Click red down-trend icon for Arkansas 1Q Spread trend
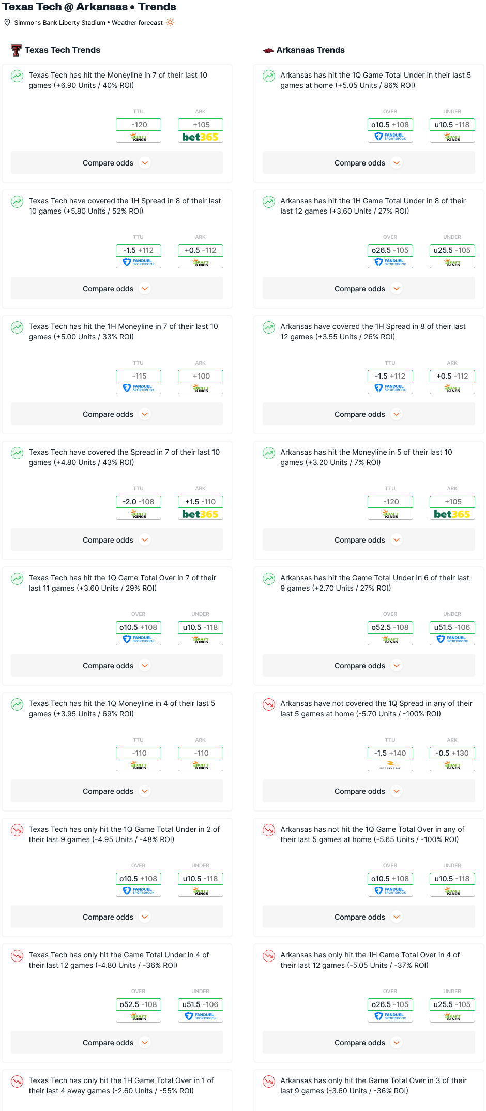Image resolution: width=486 pixels, height=1111 pixels. pyautogui.click(x=269, y=704)
